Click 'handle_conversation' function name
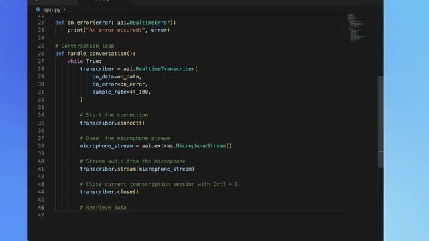429x241 pixels. 97,54
